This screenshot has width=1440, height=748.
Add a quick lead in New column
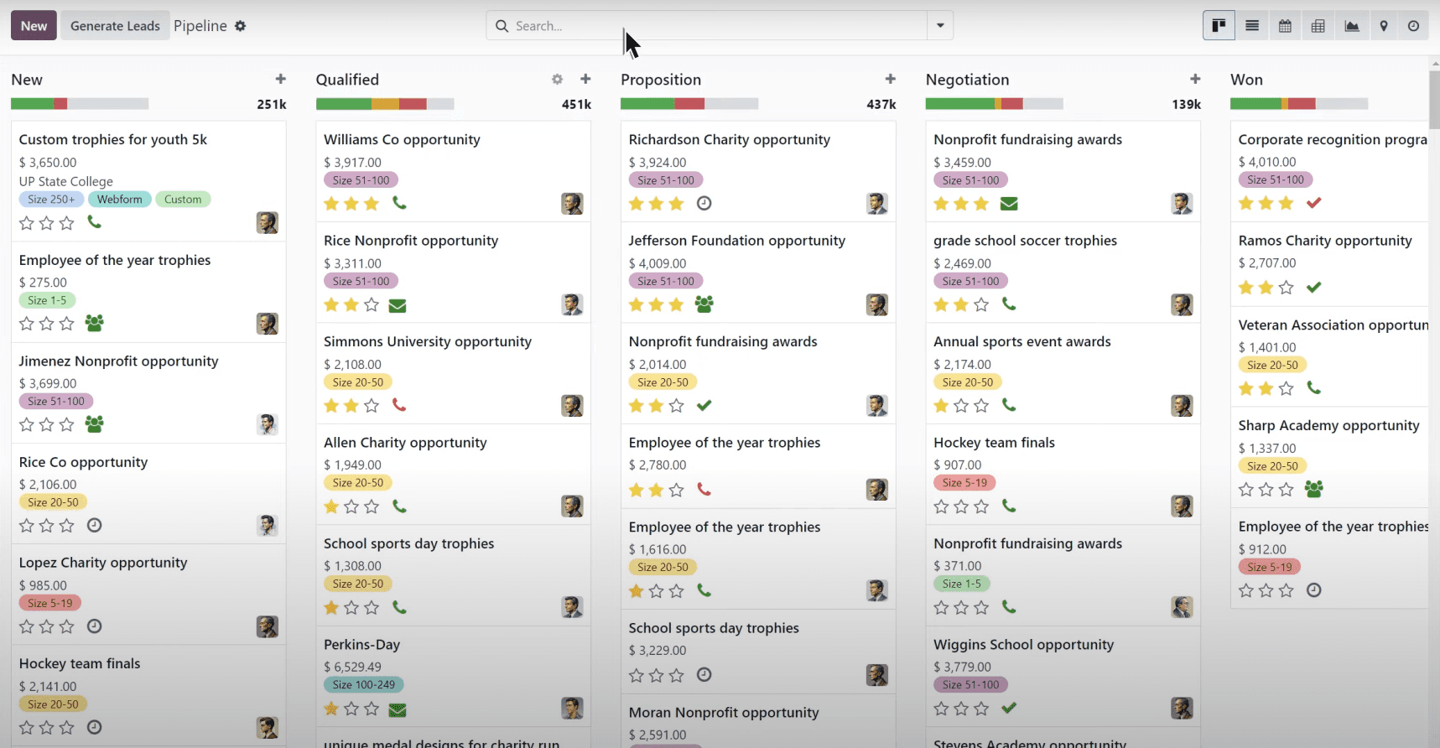281,79
